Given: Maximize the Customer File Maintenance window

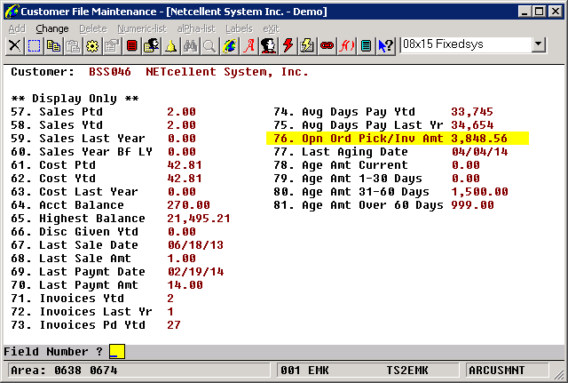Looking at the screenshot, I should point(540,12).
